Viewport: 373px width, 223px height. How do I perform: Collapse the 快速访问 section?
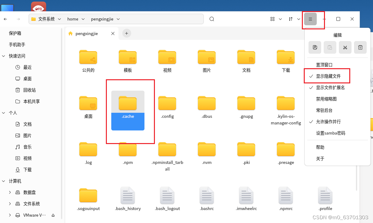click(x=3, y=56)
